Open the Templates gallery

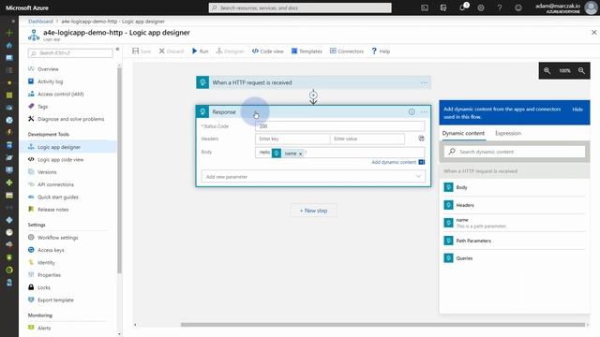(307, 51)
